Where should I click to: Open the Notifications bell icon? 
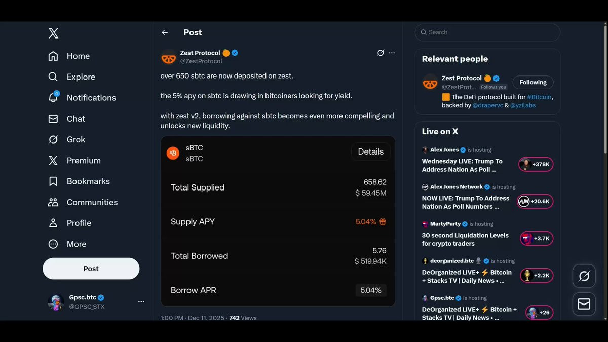[53, 97]
